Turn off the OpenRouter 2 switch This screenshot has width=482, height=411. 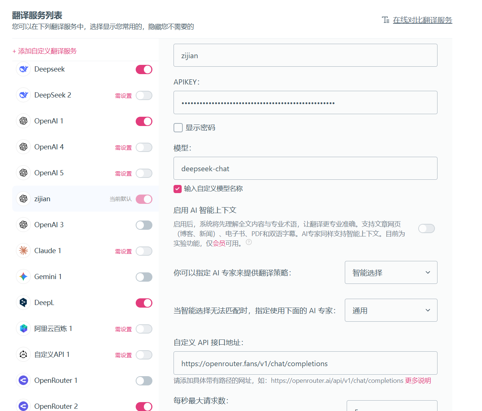(144, 407)
